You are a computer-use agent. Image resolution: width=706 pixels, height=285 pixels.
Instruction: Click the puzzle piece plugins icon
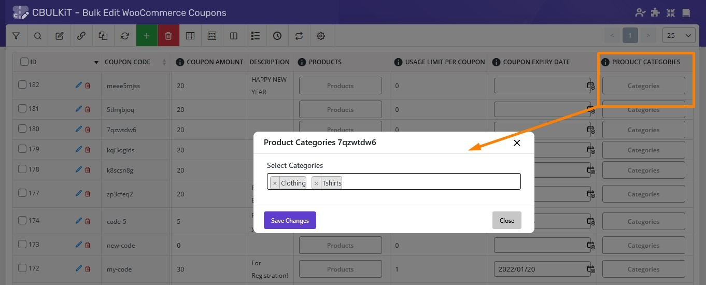coord(656,13)
